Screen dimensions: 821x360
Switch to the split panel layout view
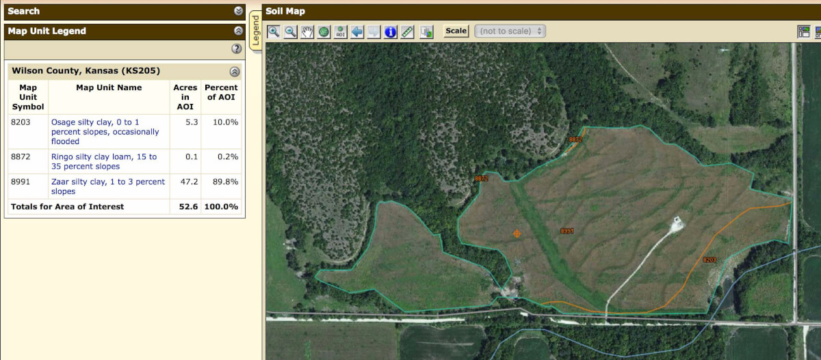coord(804,31)
